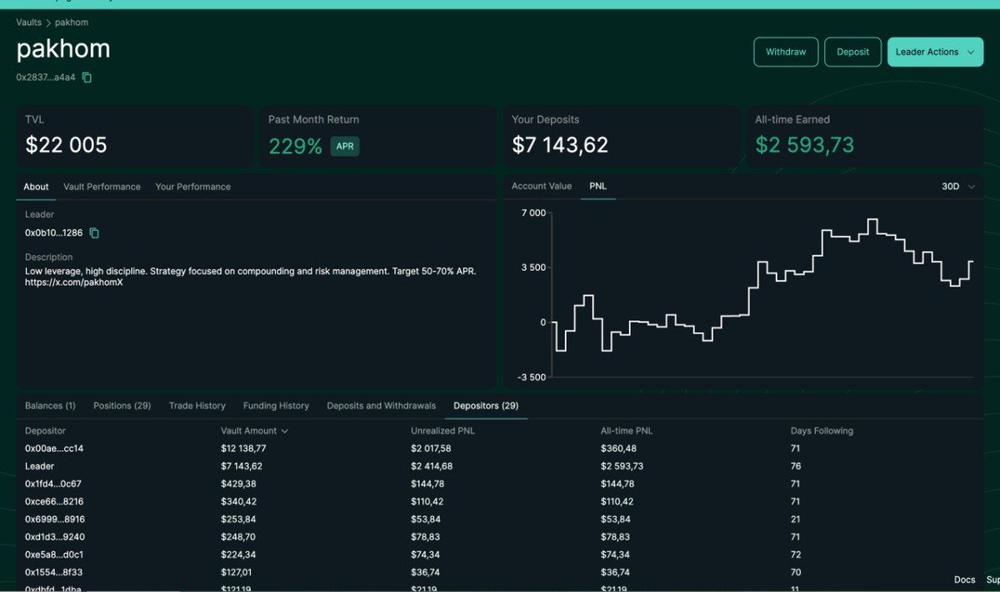The width and height of the screenshot is (1000, 592).
Task: Click the 229% past month return
Action: pos(295,146)
